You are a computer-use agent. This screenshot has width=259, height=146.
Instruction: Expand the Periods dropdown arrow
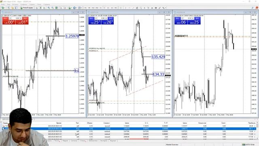76,8
